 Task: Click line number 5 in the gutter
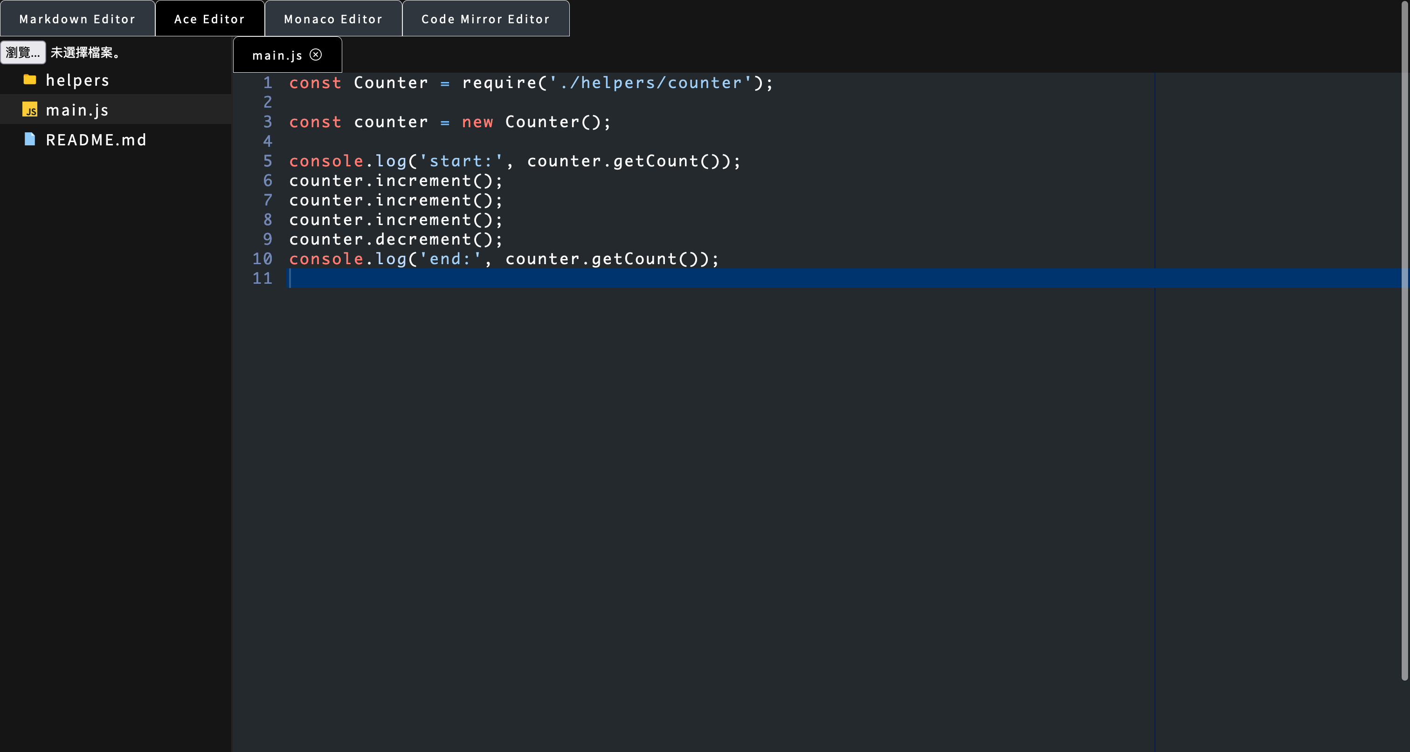click(267, 161)
